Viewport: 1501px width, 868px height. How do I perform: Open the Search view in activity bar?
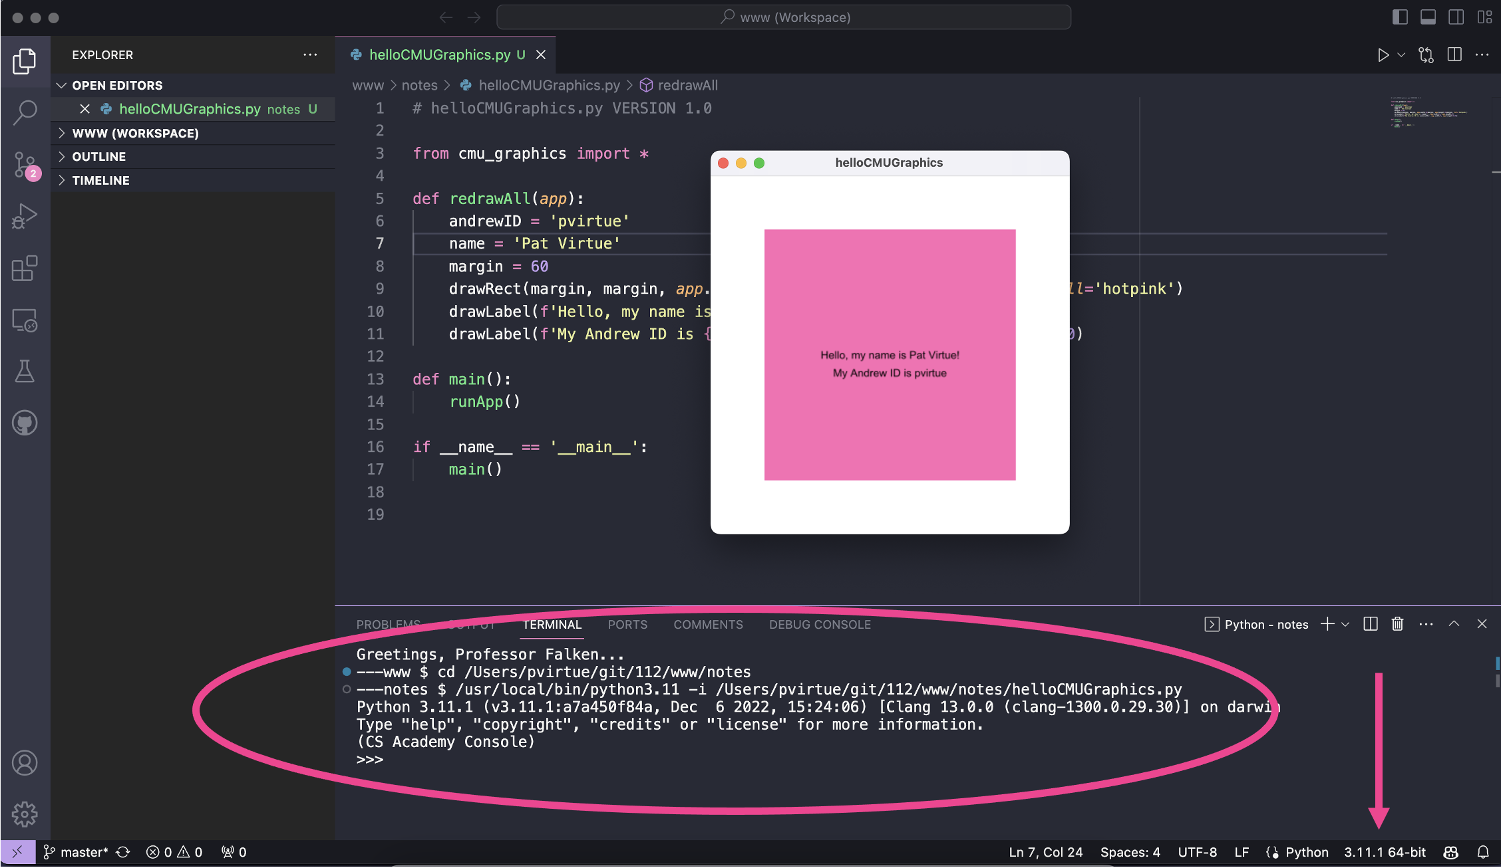[x=25, y=112]
